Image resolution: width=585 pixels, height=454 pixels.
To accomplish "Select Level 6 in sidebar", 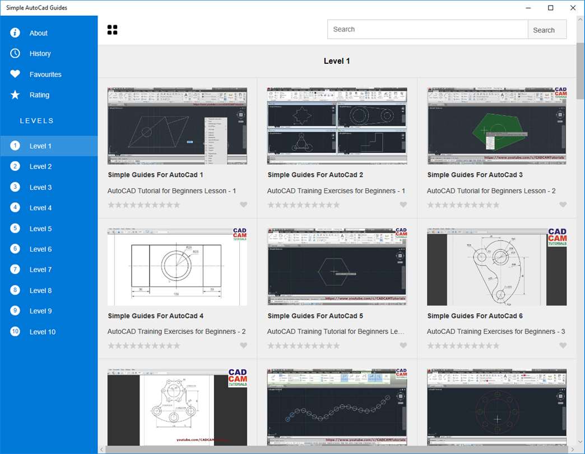I will click(49, 249).
